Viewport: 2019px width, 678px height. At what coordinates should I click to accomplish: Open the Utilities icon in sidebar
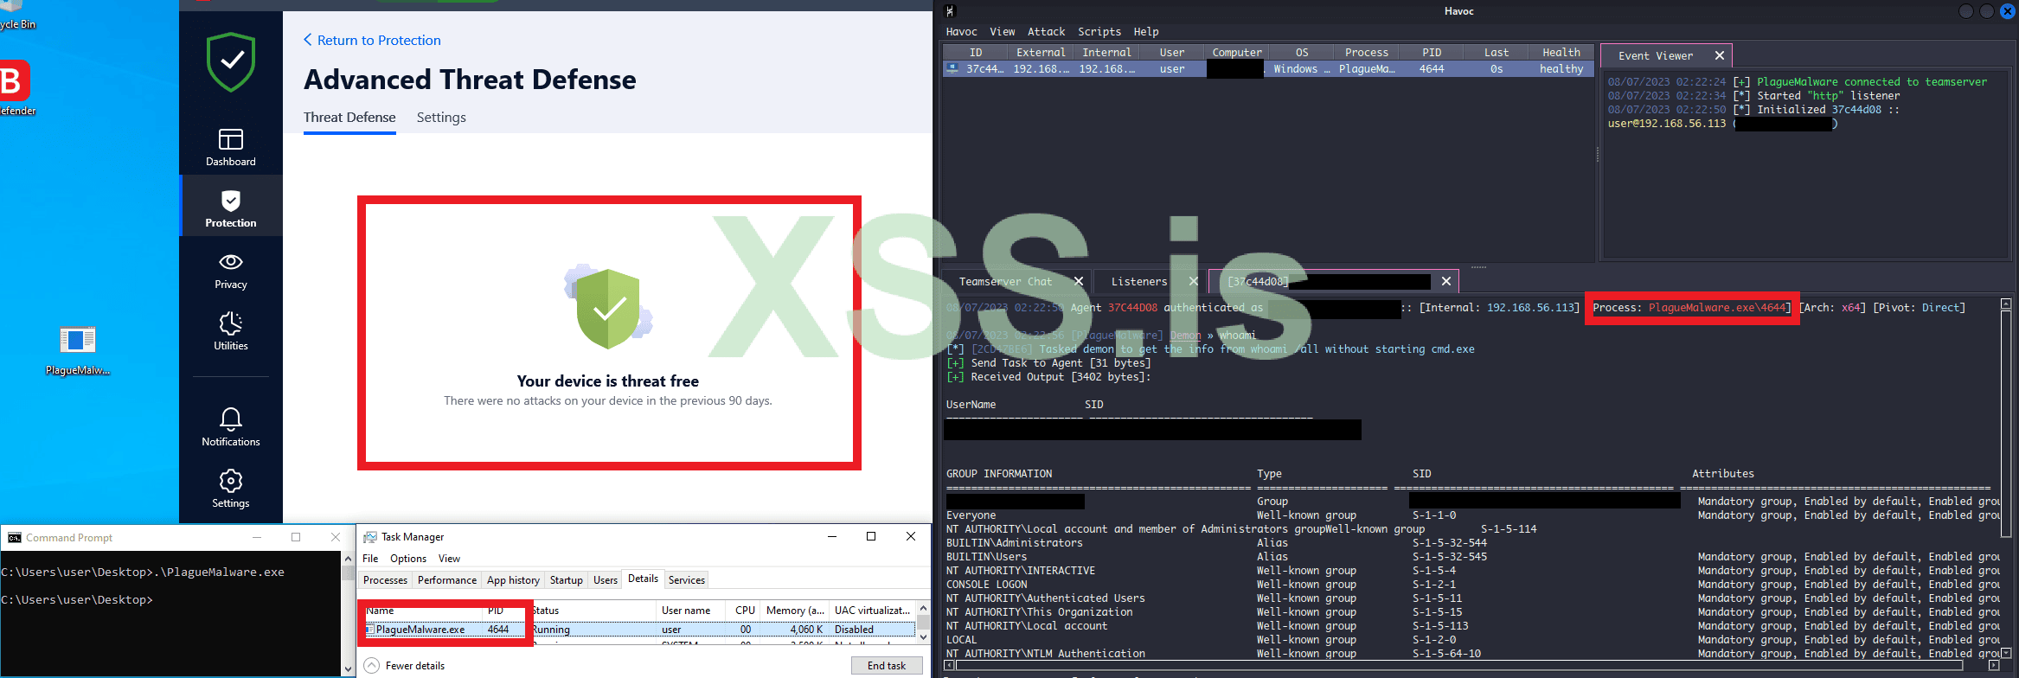(231, 323)
